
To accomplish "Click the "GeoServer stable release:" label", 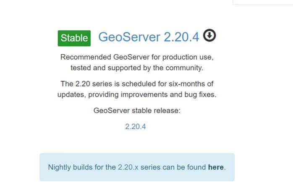I will 137,111.
